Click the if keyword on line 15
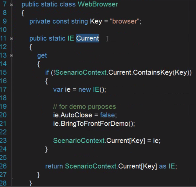This screenshot has height=187, width=196. (47, 73)
